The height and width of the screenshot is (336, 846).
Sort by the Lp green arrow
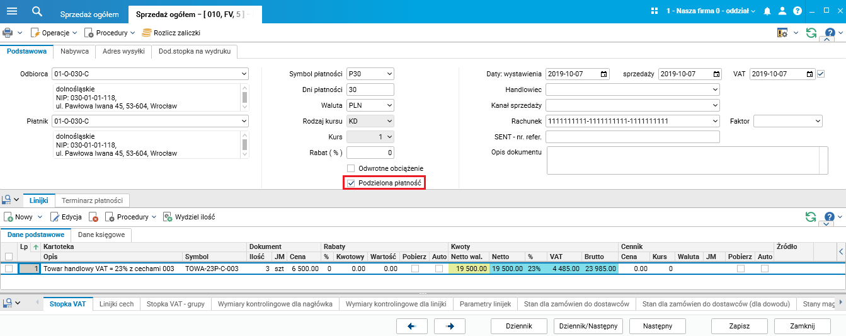[36, 247]
